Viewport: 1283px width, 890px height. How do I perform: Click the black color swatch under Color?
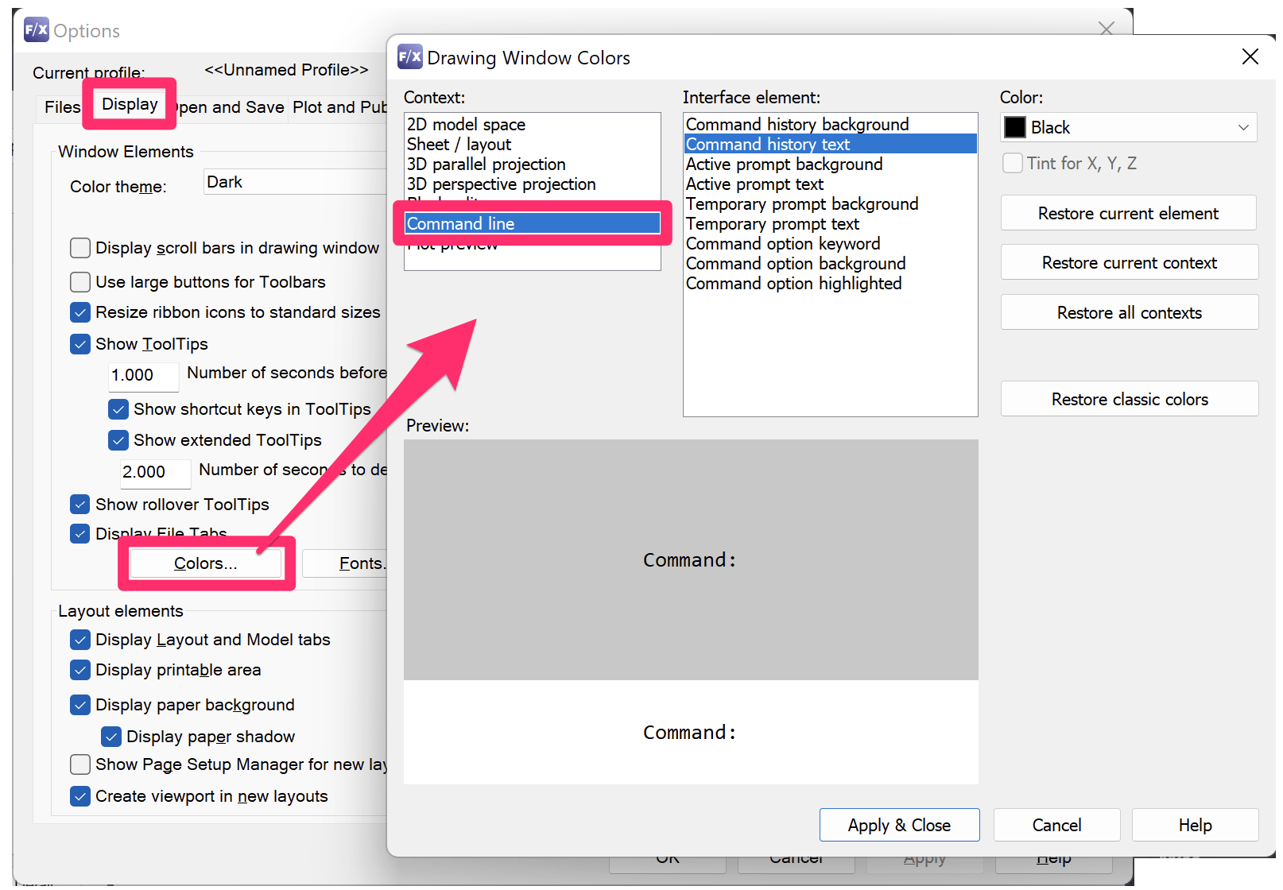click(x=1014, y=127)
